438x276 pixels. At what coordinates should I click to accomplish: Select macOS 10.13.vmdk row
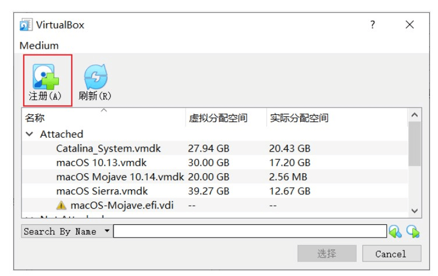click(x=215, y=163)
